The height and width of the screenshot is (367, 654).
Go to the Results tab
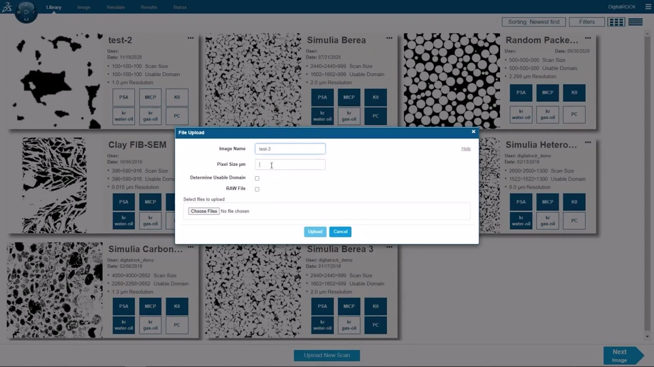[149, 7]
